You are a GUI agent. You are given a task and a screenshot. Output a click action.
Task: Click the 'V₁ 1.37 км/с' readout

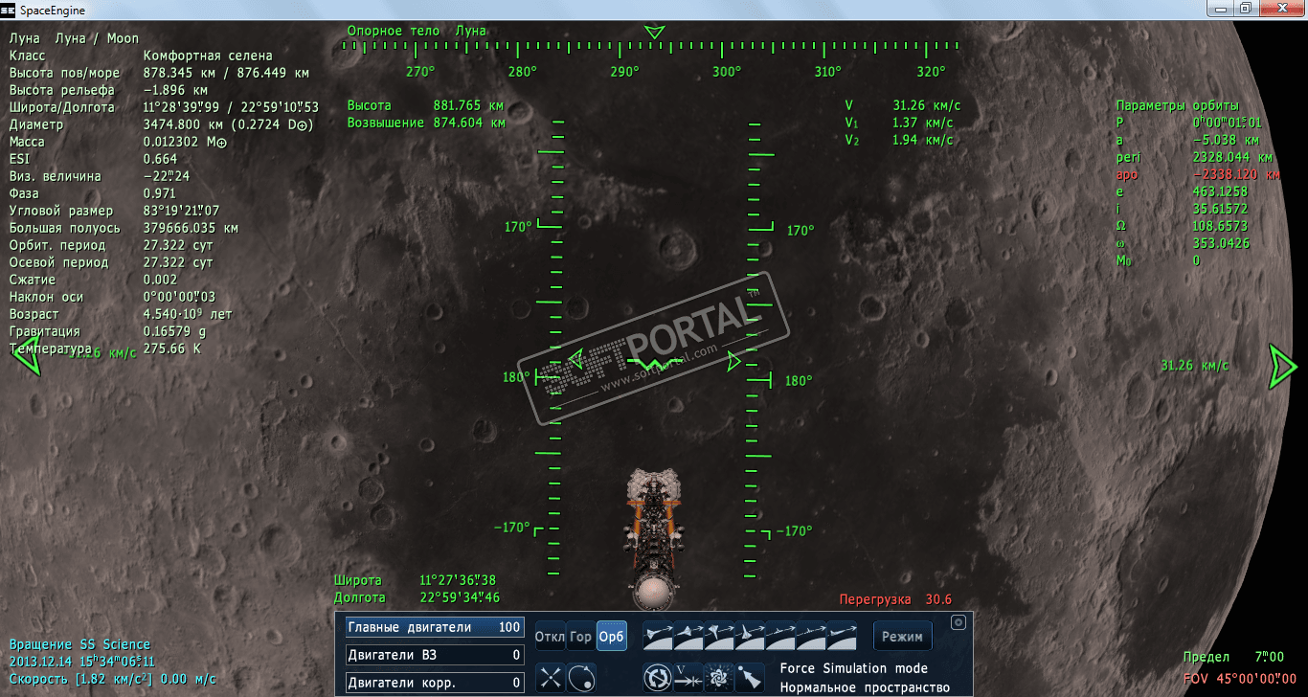click(x=899, y=123)
